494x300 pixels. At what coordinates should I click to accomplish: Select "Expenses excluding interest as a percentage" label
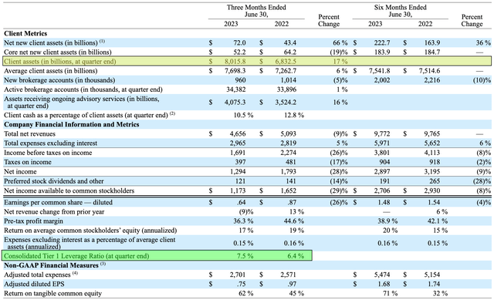click(x=90, y=243)
